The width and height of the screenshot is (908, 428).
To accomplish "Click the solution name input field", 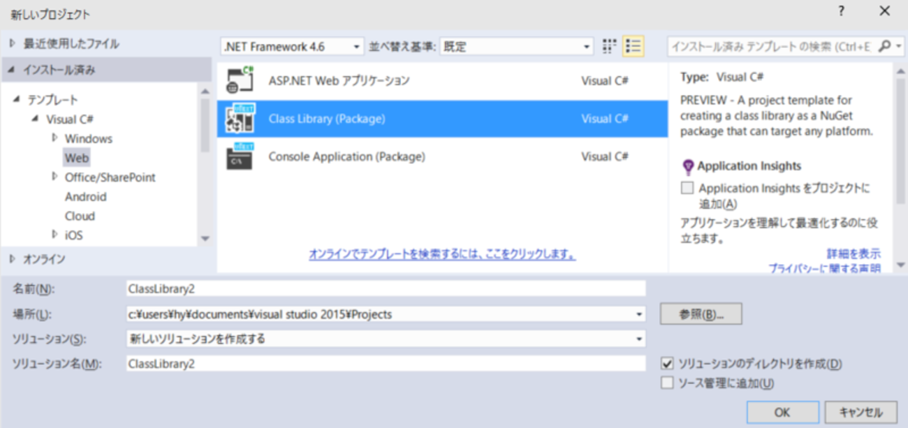I will [x=386, y=364].
